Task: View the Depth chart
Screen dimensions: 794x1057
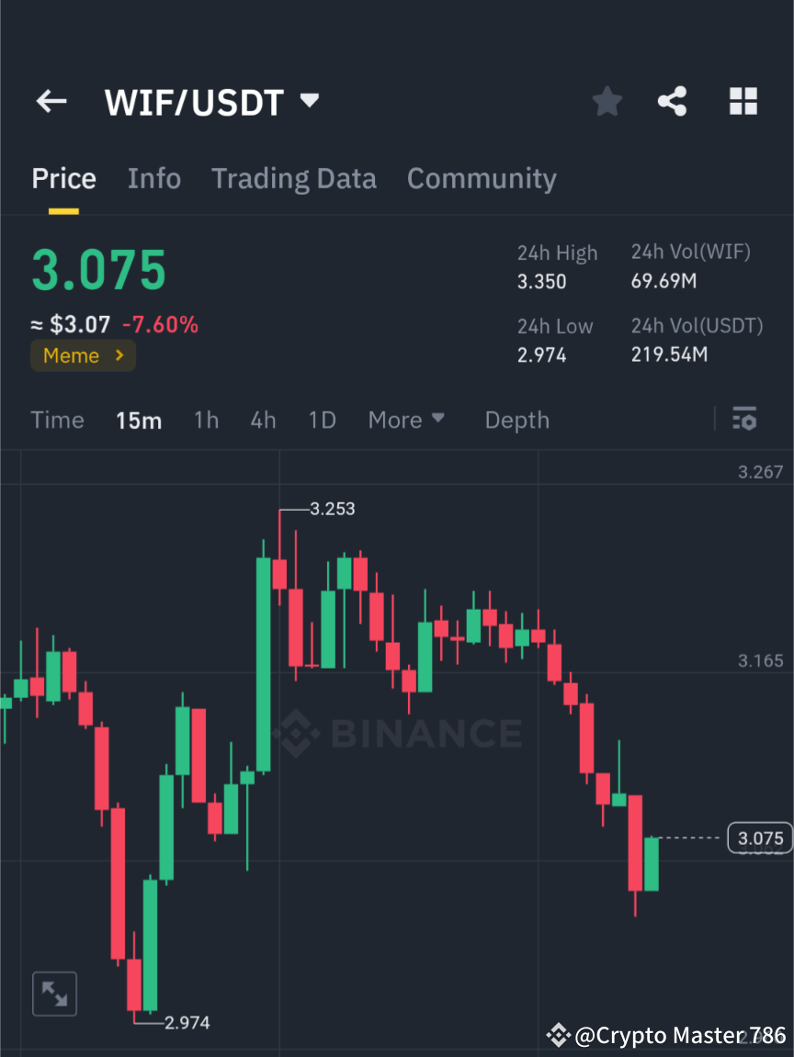Action: (x=516, y=420)
